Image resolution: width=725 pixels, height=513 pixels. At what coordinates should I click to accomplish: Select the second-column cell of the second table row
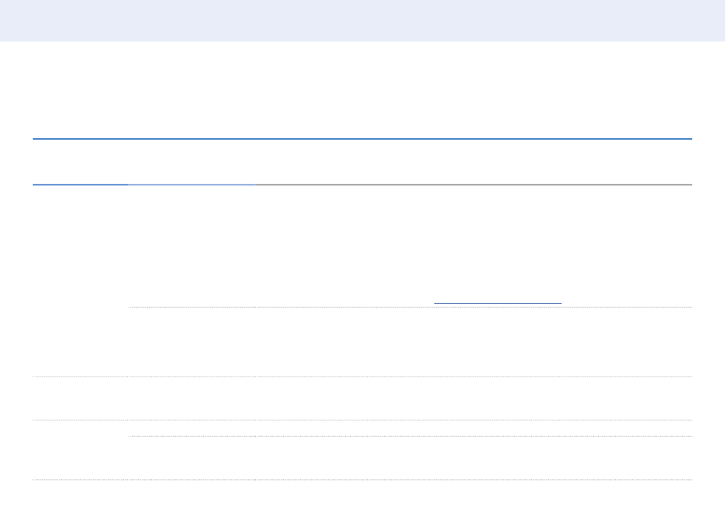click(x=192, y=398)
